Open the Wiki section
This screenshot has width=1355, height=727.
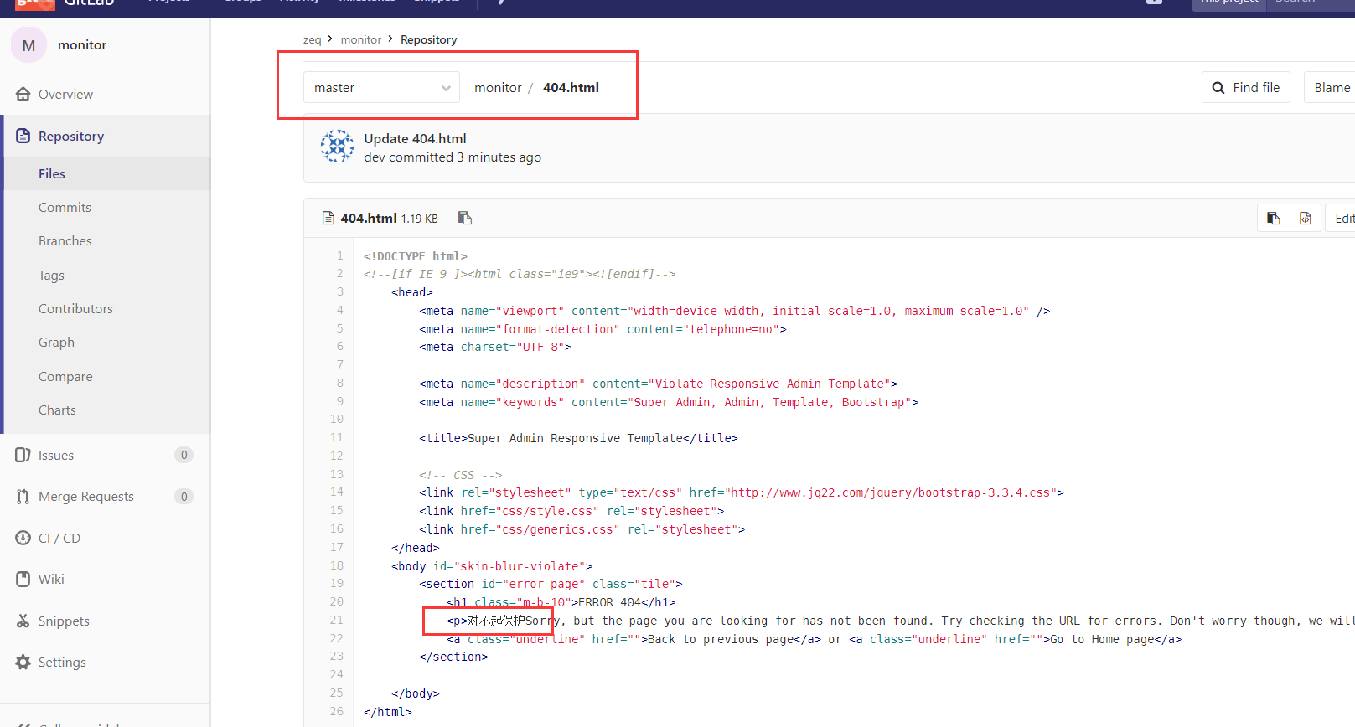click(51, 579)
